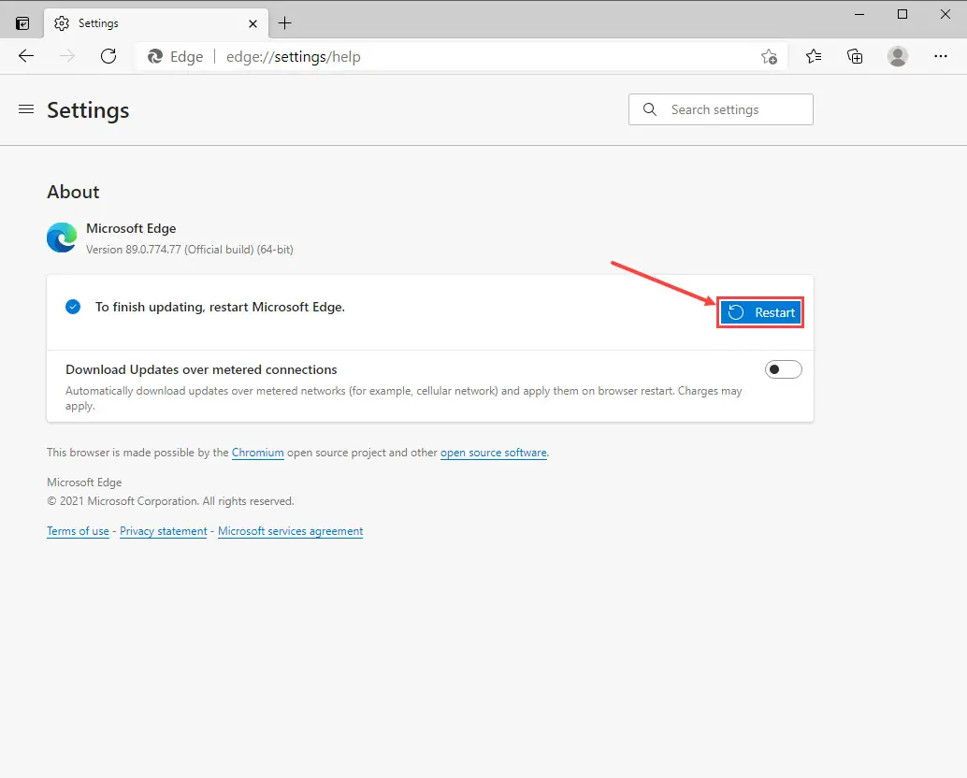967x778 pixels.
Task: Click the Microsoft Edge logo
Action: click(x=62, y=238)
